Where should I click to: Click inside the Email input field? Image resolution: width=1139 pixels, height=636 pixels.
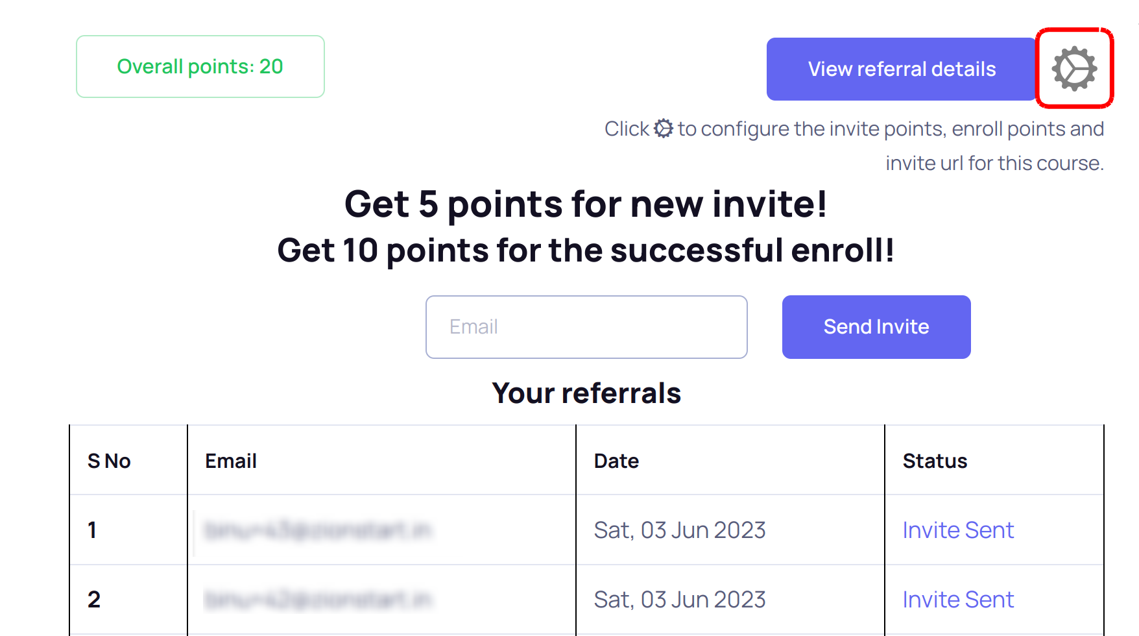586,326
